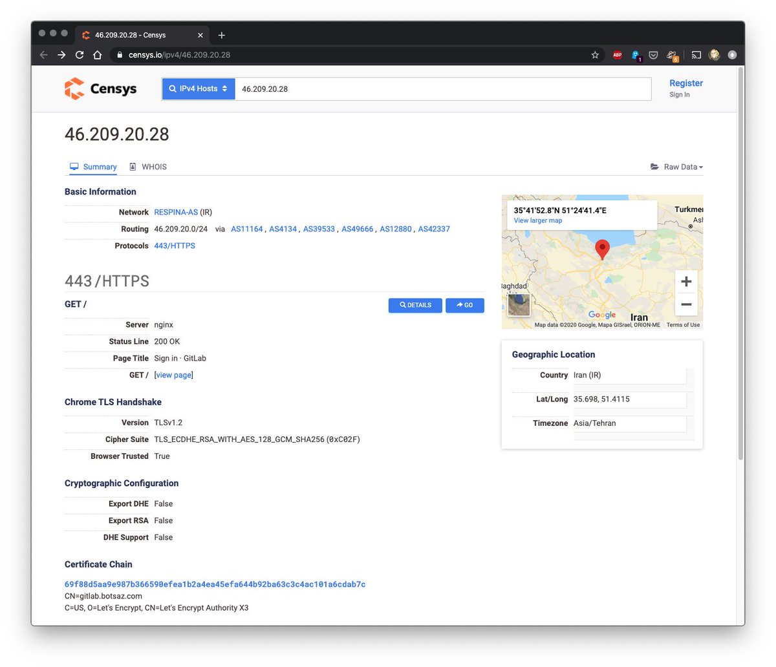Select the 200 OK status line
Screen dimensions: 776x667
point(167,341)
